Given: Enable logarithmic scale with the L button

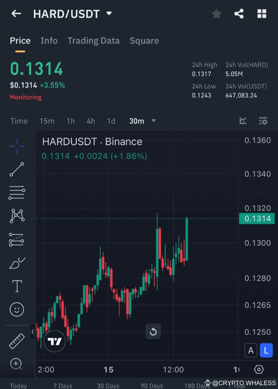Looking at the screenshot, I should 266,350.
